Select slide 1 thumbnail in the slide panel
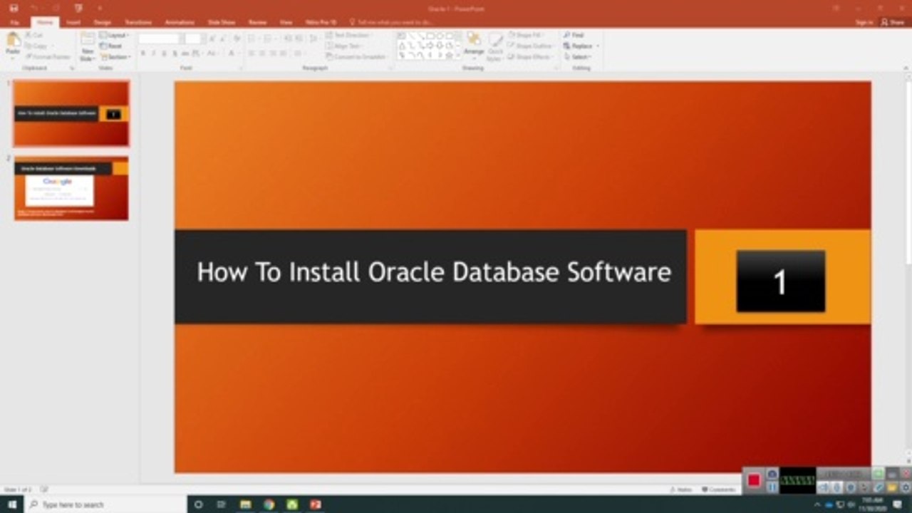This screenshot has width=912, height=513. [x=71, y=113]
